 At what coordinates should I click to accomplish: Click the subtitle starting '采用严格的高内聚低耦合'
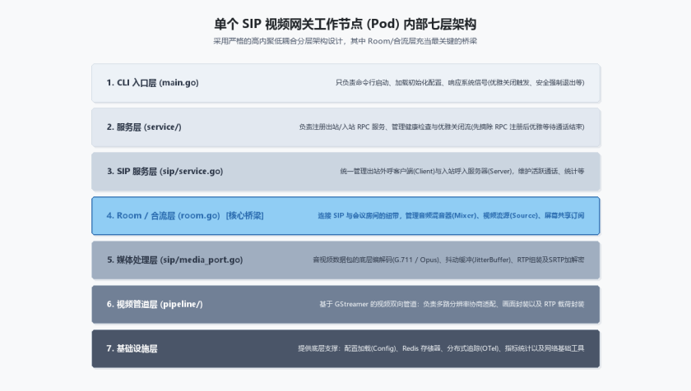(345, 41)
